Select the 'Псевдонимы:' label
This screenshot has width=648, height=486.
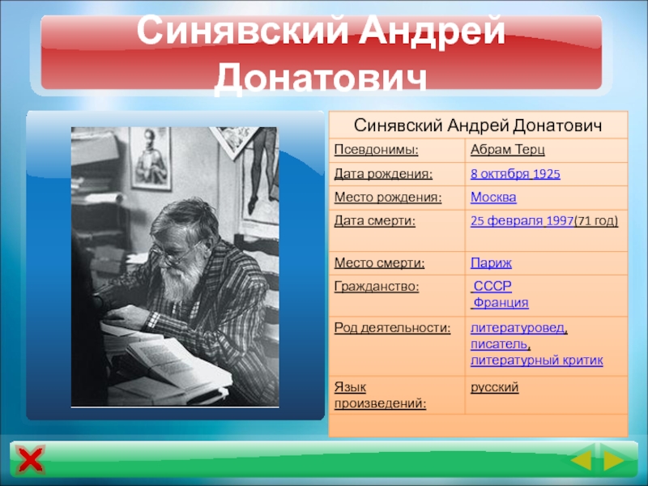click(x=376, y=150)
